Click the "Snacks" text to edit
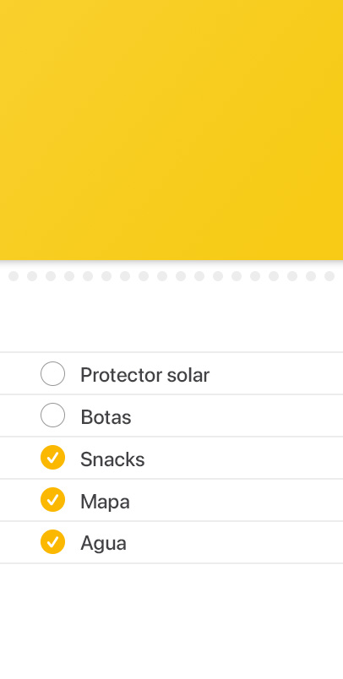The image size is (343, 679). (x=112, y=459)
